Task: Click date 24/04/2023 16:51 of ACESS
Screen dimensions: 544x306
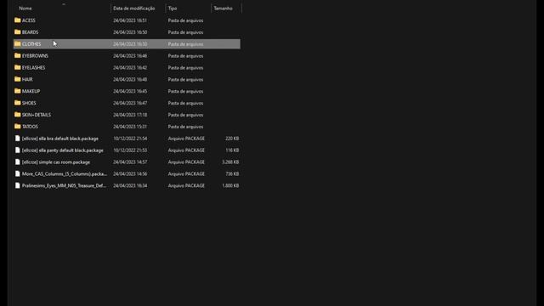Action: point(130,20)
